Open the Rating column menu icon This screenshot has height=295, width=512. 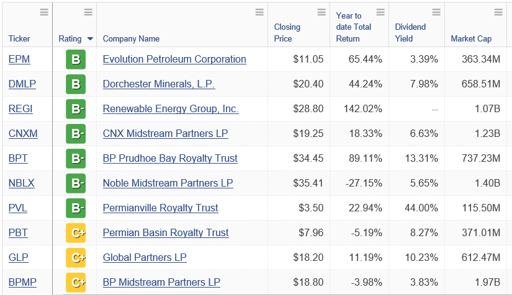88,12
